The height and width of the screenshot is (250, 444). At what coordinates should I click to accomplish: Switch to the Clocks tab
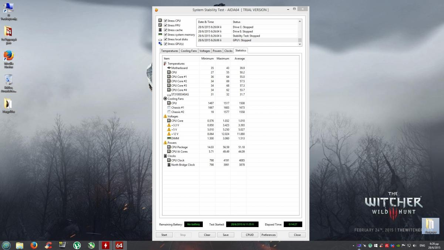pos(228,51)
